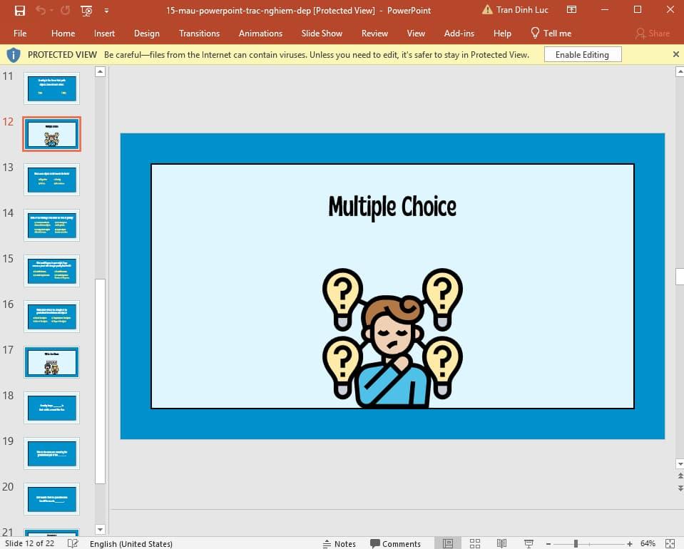Screen dimensions: 684x549
Task: Start Slide Show from the status bar icon
Action: click(529, 543)
